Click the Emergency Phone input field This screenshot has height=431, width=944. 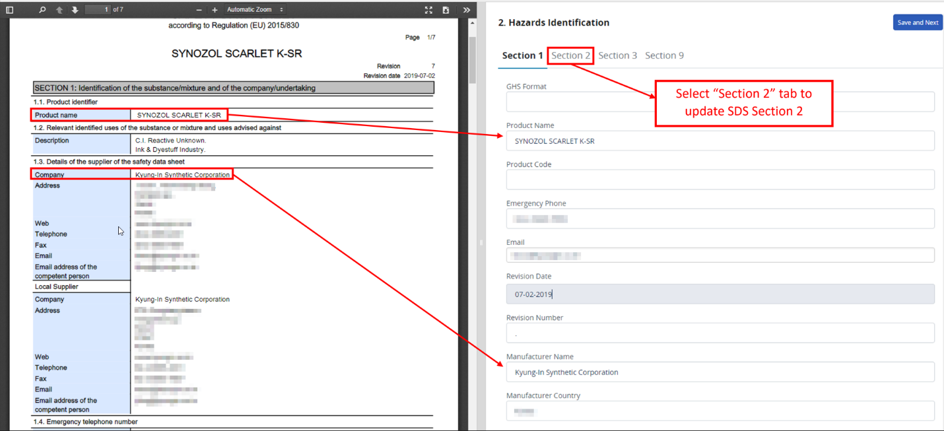[x=720, y=218]
